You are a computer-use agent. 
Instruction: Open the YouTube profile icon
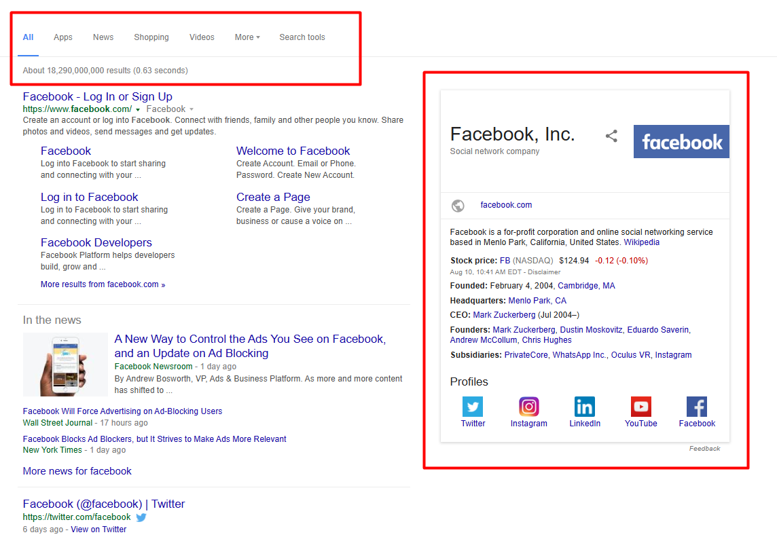[x=640, y=407]
